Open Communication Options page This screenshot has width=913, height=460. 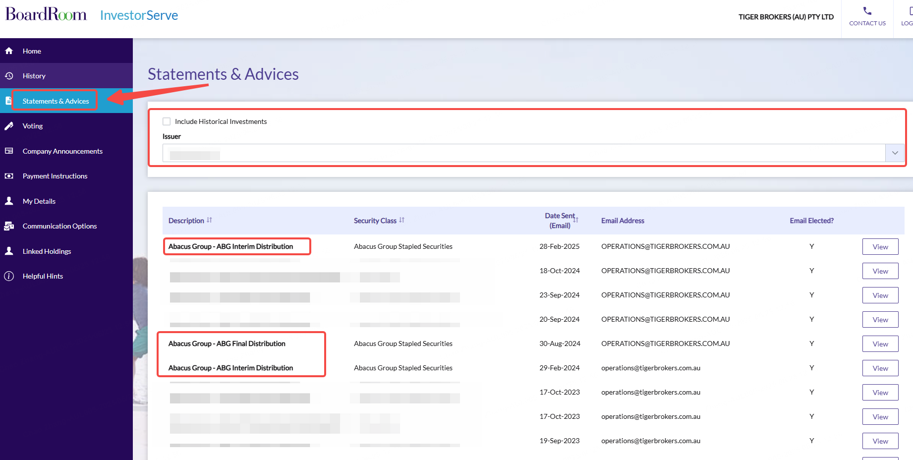pos(66,226)
